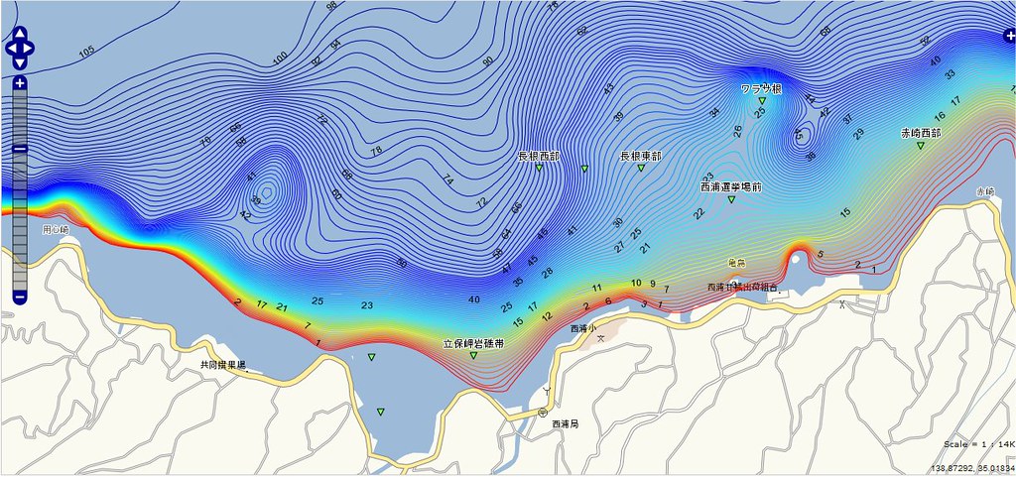Click the 西浦小 school symbol
Viewport: 1016px width, 477px height.
(x=600, y=338)
